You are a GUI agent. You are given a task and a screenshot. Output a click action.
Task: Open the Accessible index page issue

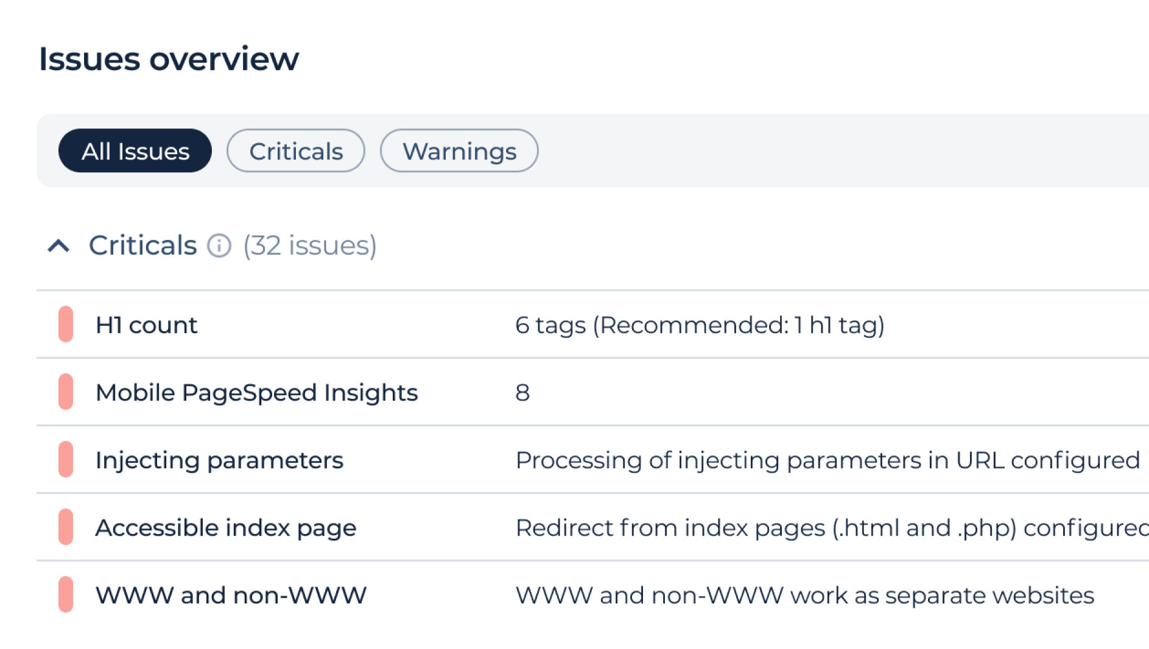coord(592,527)
